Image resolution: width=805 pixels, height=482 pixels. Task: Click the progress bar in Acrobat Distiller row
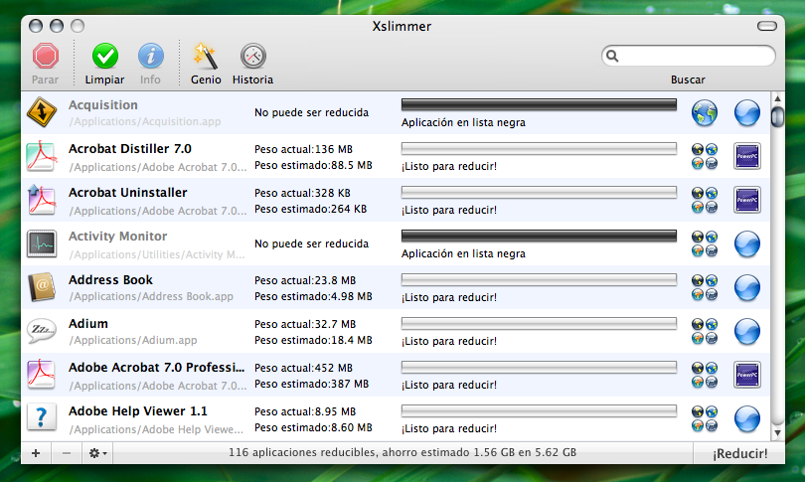point(539,149)
